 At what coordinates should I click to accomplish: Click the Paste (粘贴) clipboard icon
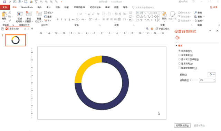(4, 15)
